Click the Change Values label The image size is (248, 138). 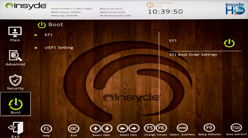tap(155, 135)
